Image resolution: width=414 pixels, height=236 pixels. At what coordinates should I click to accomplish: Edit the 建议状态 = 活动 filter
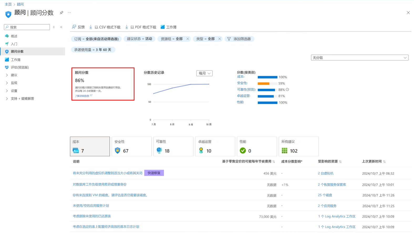pyautogui.click(x=139, y=39)
